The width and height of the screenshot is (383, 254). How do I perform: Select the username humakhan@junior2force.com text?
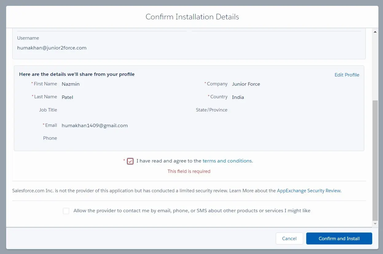tap(52, 48)
